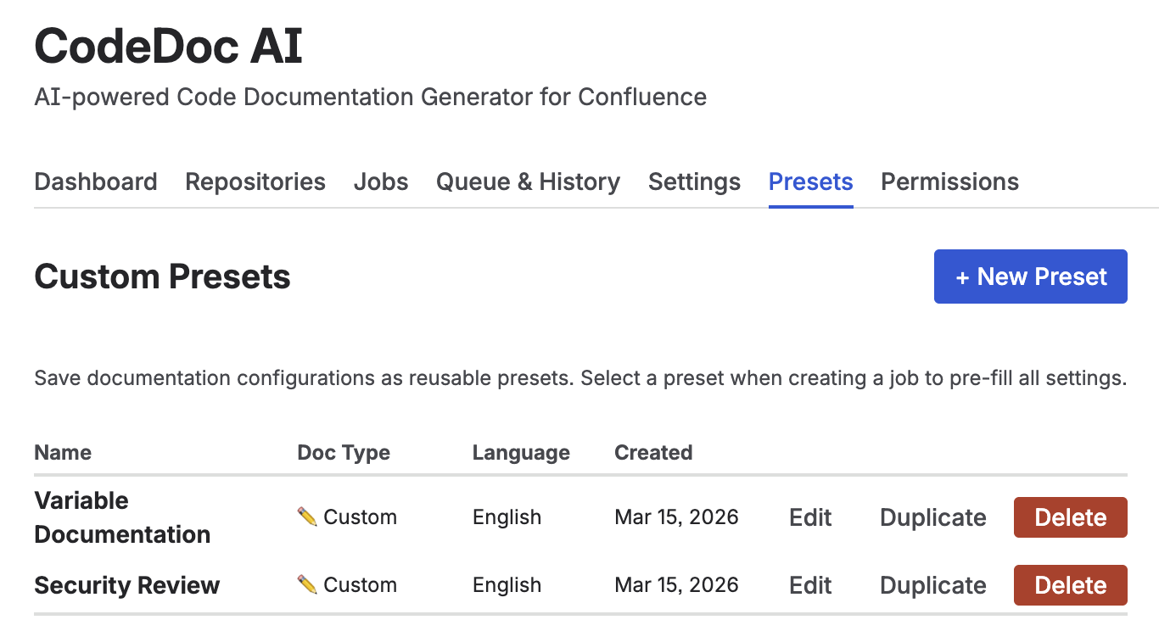Create a new preset with + New Preset
Screen dimensions: 1159x631
click(1030, 276)
